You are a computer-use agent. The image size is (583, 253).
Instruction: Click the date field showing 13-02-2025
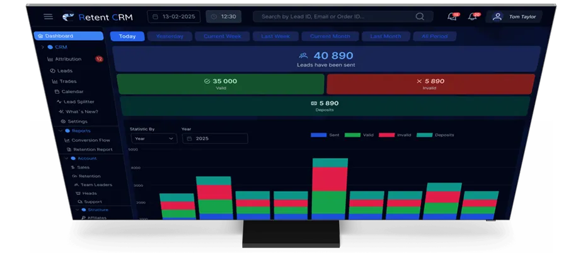(173, 17)
